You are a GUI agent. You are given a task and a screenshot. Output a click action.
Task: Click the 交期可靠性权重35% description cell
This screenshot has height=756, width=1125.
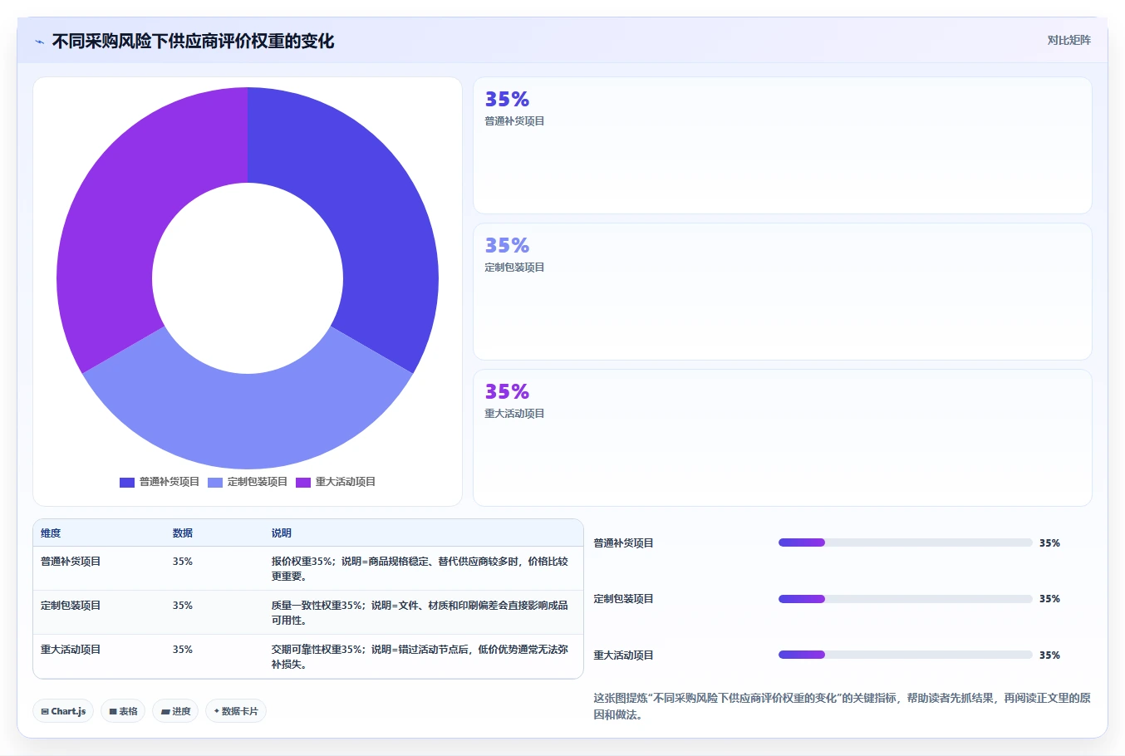[423, 656]
